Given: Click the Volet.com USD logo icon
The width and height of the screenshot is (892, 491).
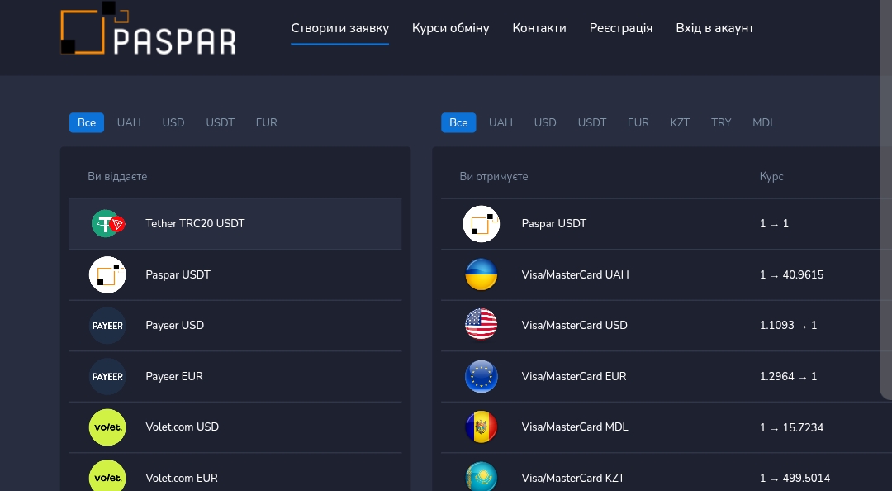Looking at the screenshot, I should pos(107,427).
